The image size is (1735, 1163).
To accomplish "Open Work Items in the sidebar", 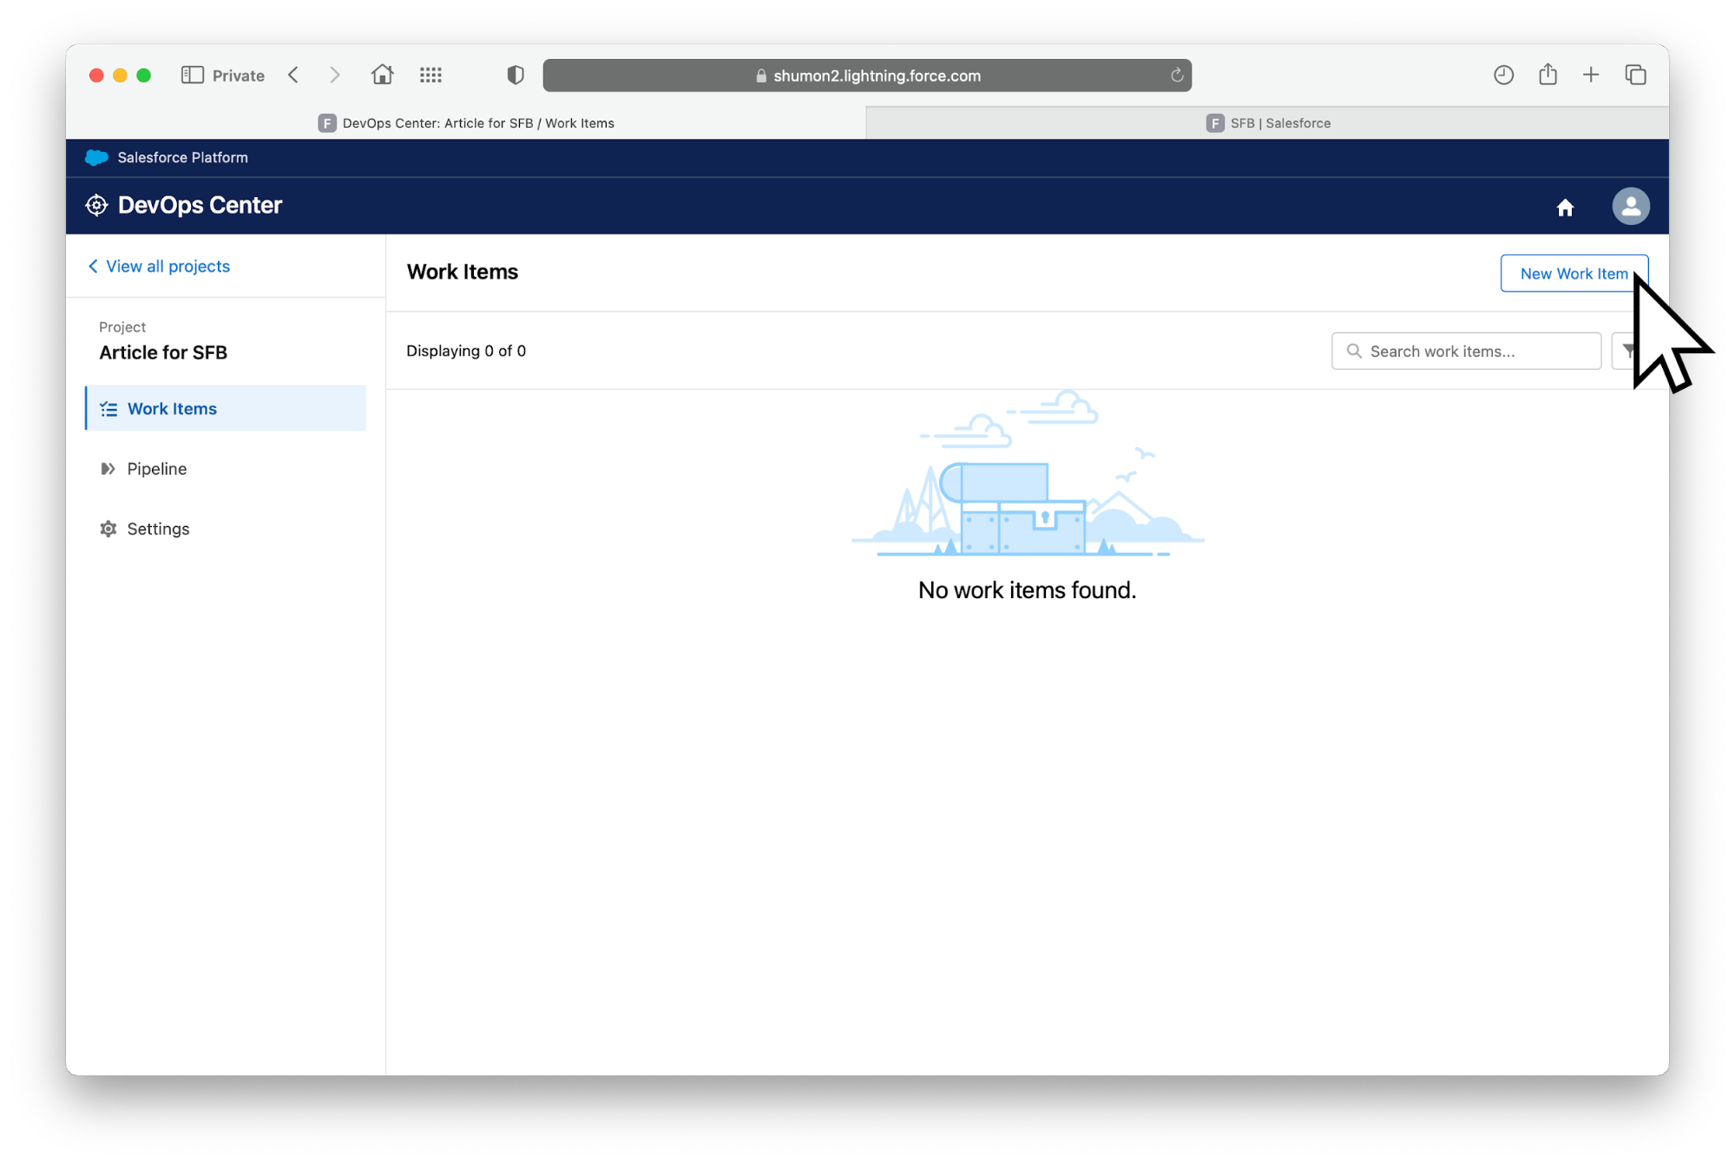I will (226, 409).
